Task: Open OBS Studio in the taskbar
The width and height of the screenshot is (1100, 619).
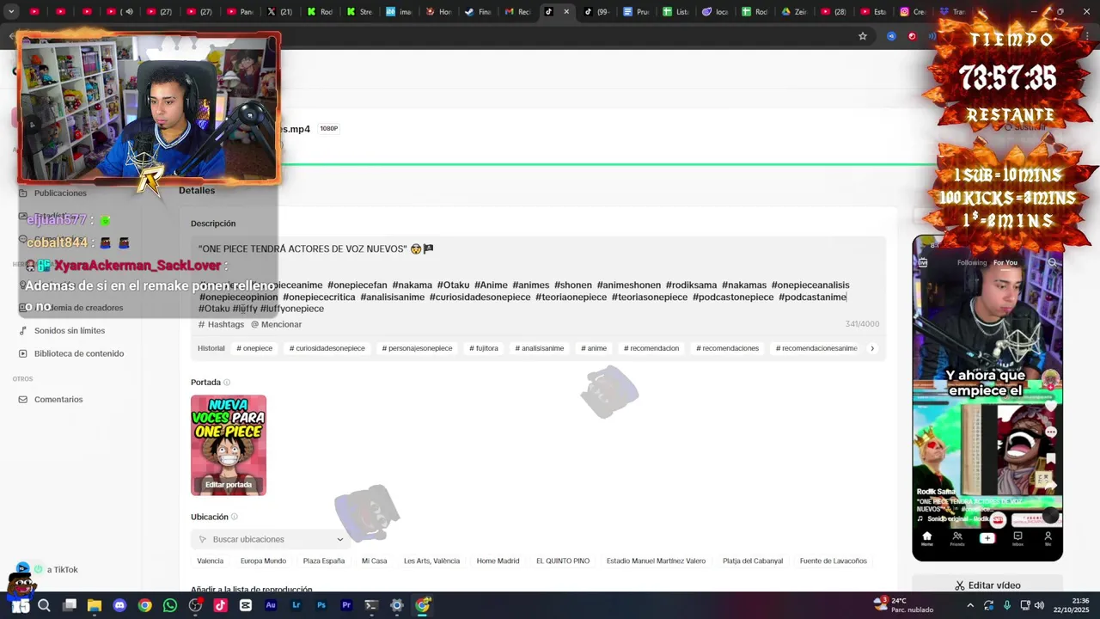Action: pos(195,605)
